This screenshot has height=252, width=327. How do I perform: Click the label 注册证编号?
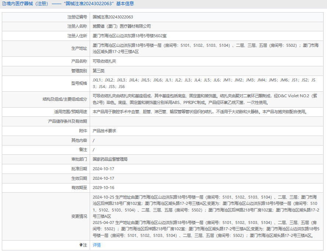pos(77,17)
